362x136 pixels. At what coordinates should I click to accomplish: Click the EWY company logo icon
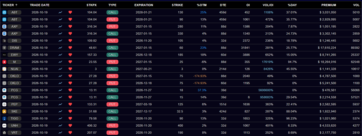pos(4,55)
